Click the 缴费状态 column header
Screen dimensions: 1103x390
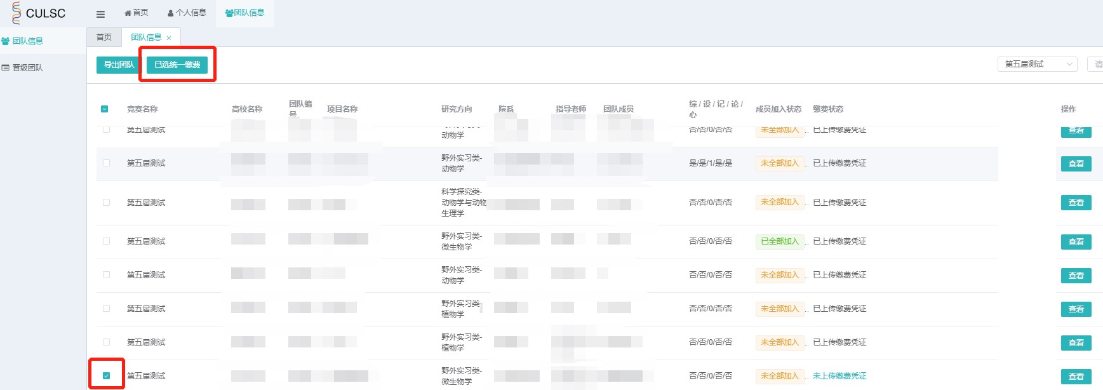[828, 109]
